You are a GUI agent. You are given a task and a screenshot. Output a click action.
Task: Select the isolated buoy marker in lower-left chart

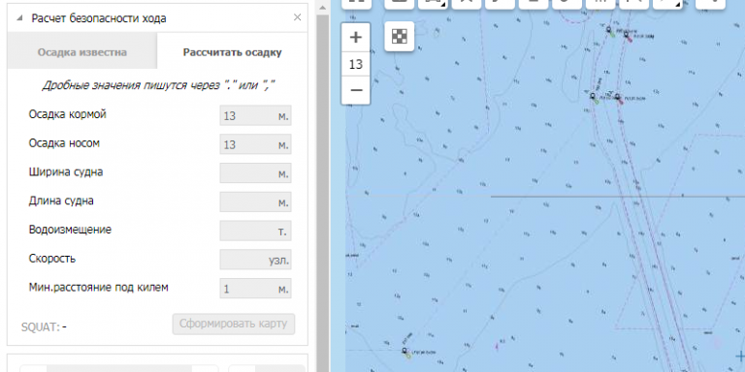coord(405,352)
